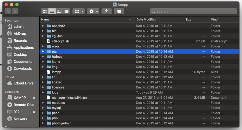The height and width of the screenshot is (130, 242).
Task: Eject the XAMPP volume
Action: click(34, 98)
